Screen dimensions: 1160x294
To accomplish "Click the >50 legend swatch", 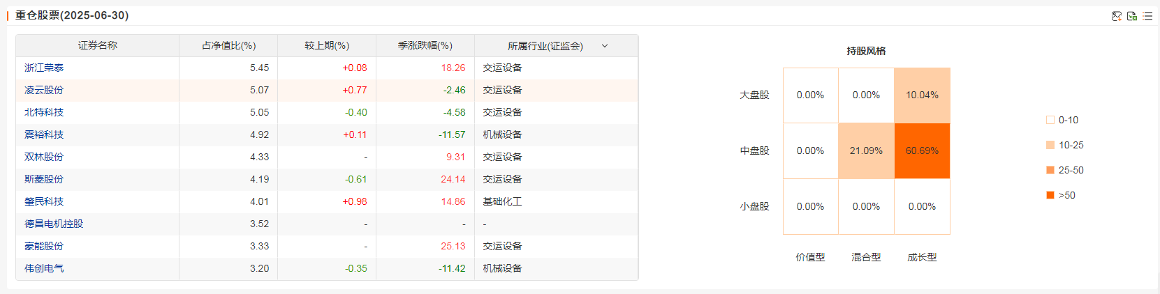I will pyautogui.click(x=1050, y=195).
